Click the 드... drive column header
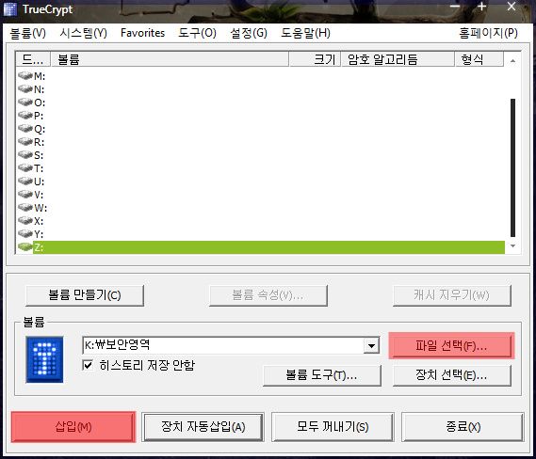 [33, 59]
